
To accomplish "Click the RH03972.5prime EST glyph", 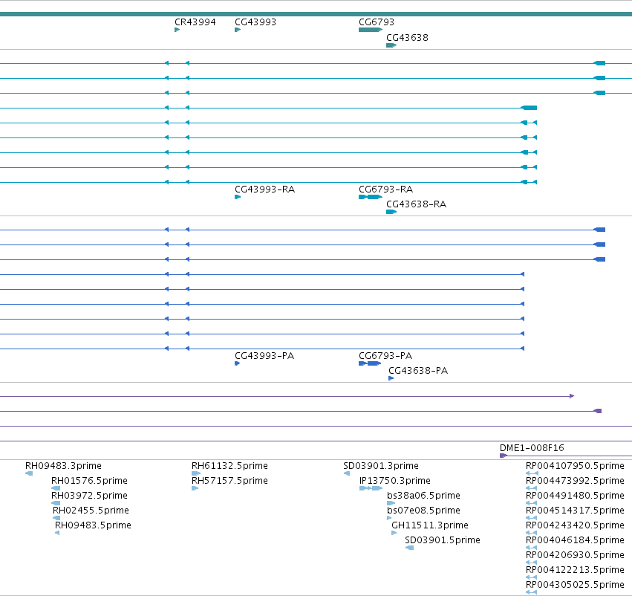I will (x=56, y=503).
